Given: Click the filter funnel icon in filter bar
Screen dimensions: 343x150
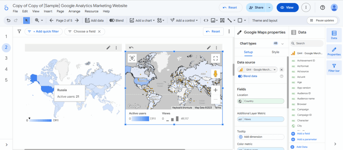Looking at the screenshot, I should click(19, 31).
